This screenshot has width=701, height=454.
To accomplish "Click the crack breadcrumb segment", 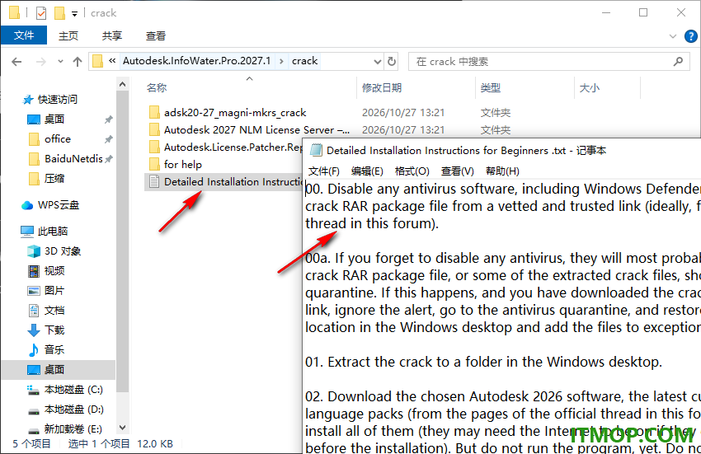I will pyautogui.click(x=304, y=61).
